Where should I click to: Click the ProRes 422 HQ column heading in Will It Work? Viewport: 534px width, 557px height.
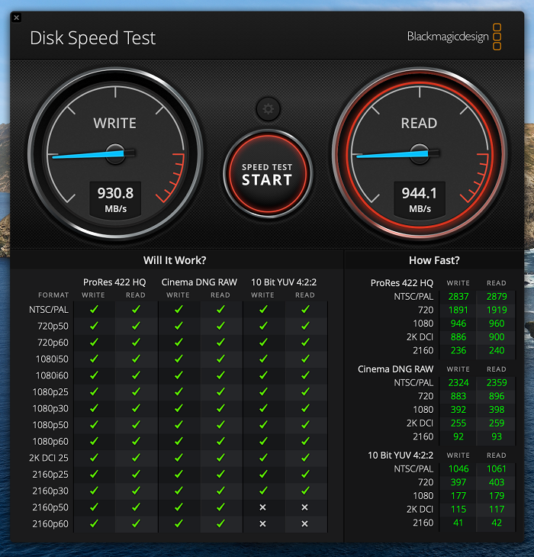tap(114, 282)
